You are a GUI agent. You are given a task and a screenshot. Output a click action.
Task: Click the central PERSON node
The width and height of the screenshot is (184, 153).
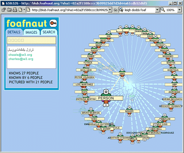pyautogui.click(x=106, y=98)
